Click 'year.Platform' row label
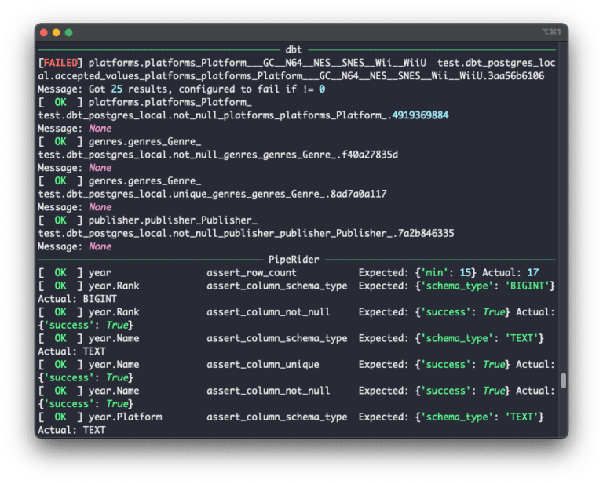603x484 pixels. tap(125, 417)
